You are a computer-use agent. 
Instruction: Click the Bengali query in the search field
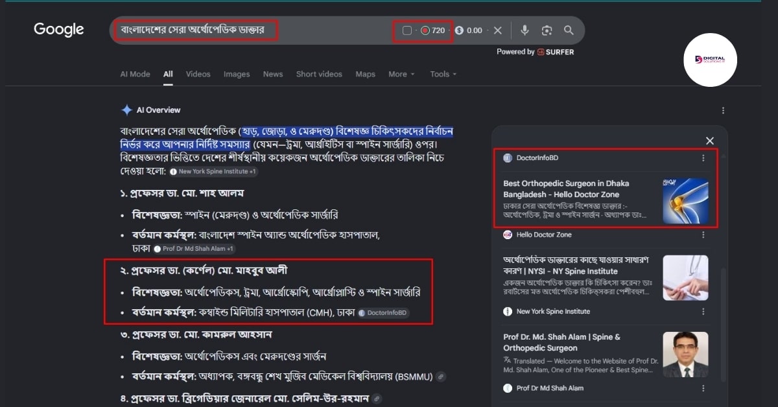click(193, 30)
